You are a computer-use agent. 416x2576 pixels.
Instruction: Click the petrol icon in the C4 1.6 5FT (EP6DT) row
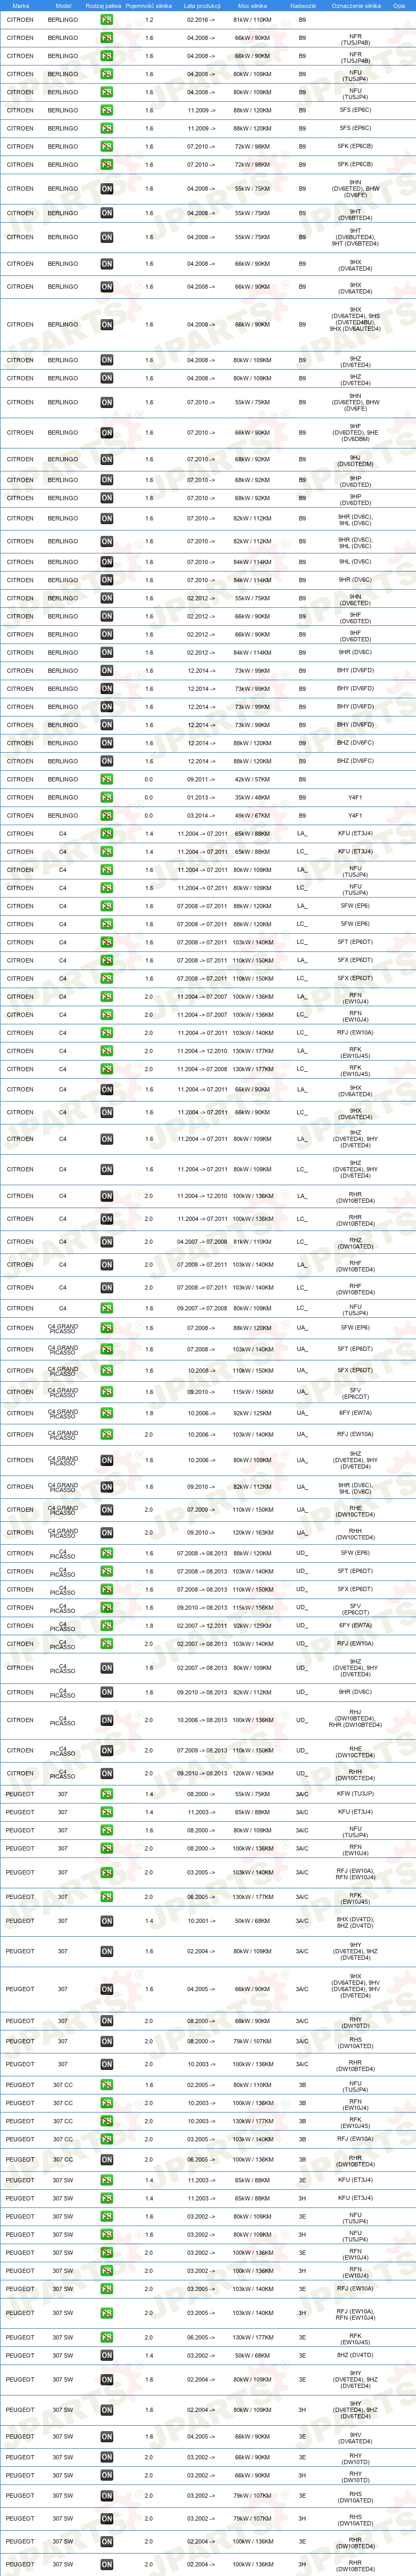click(x=107, y=942)
